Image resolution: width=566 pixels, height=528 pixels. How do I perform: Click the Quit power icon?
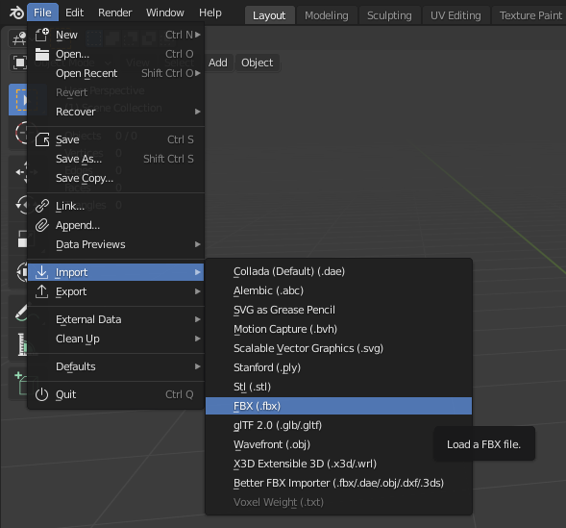click(x=42, y=394)
